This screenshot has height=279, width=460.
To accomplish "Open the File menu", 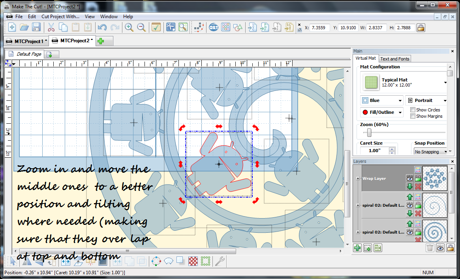I will (x=19, y=17).
